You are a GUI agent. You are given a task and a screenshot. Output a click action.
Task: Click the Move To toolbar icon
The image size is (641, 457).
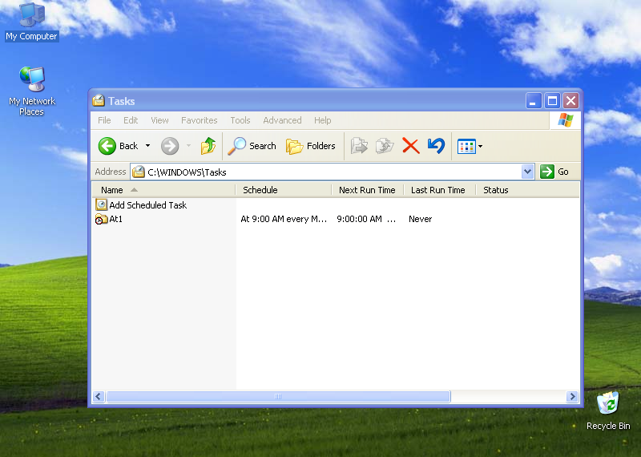[x=359, y=146]
